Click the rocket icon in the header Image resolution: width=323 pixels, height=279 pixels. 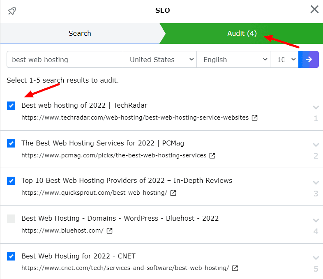[12, 11]
